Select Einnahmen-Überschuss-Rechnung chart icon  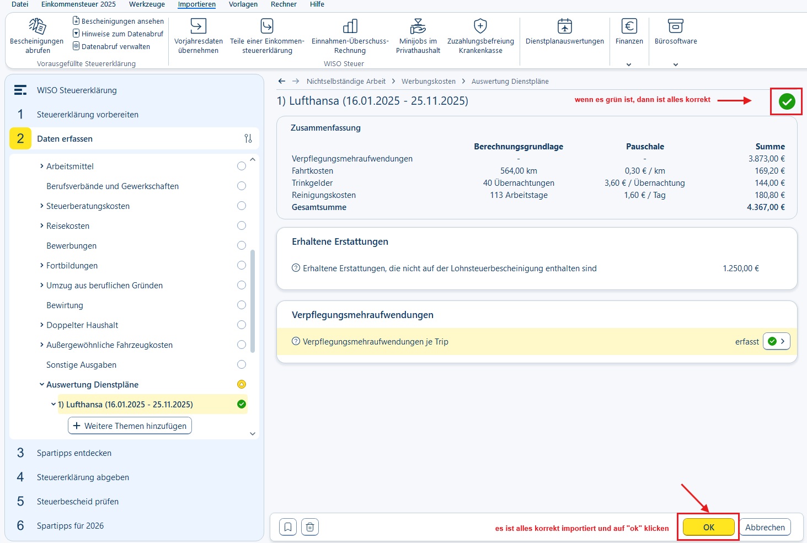[350, 26]
